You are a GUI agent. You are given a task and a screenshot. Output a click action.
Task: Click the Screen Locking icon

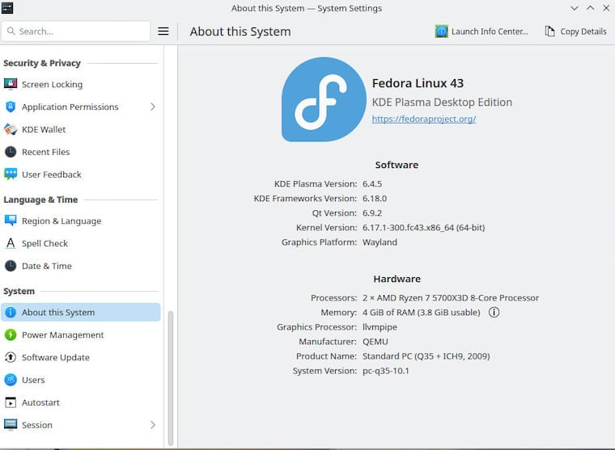[x=11, y=84]
